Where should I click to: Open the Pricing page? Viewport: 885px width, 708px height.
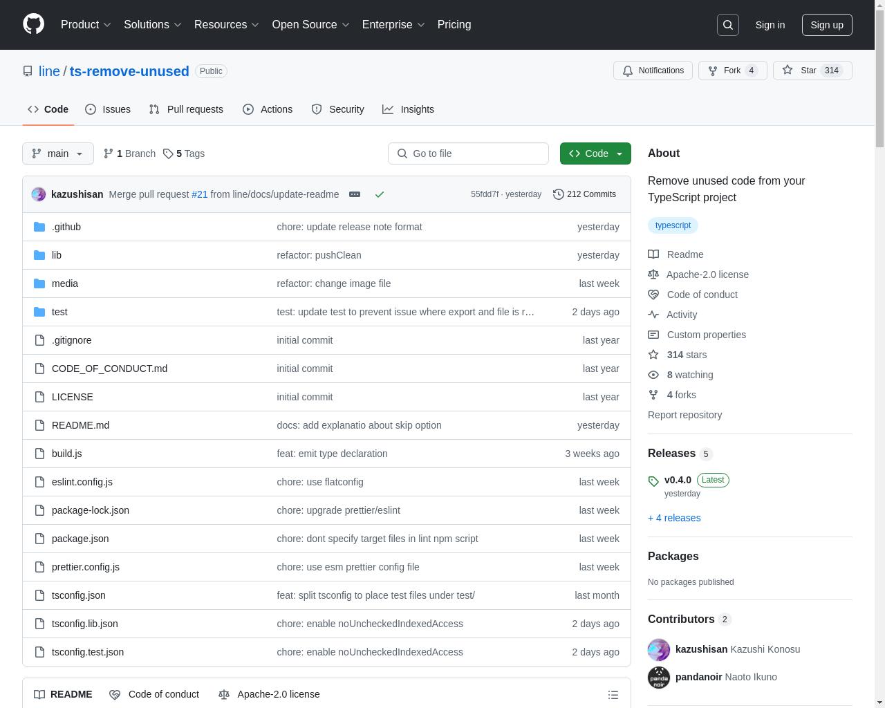click(454, 25)
